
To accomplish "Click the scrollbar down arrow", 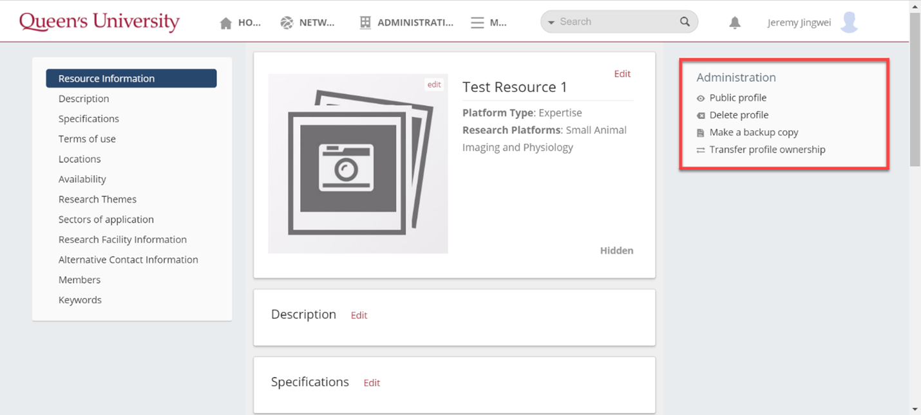I will click(x=915, y=409).
